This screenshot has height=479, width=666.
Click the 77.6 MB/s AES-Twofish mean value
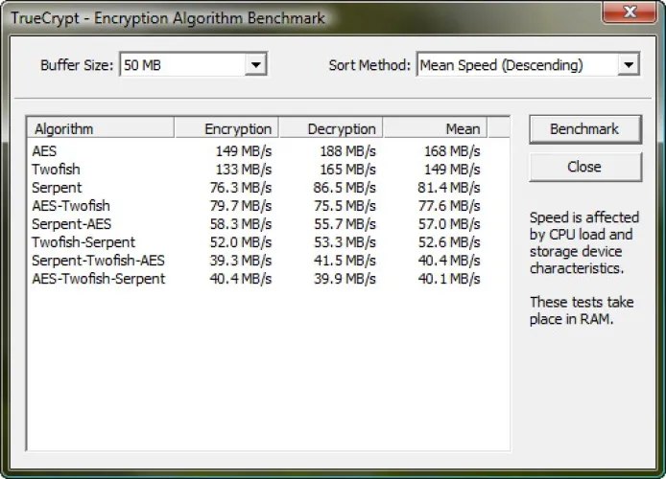click(x=449, y=206)
